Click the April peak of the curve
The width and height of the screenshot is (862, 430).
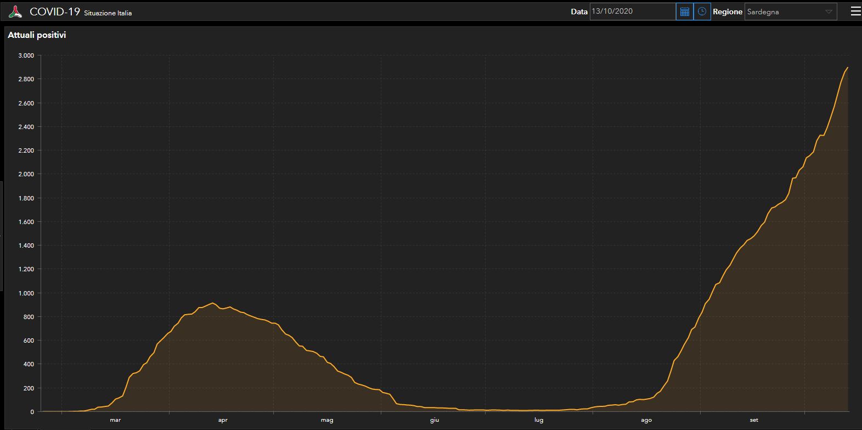click(x=213, y=303)
